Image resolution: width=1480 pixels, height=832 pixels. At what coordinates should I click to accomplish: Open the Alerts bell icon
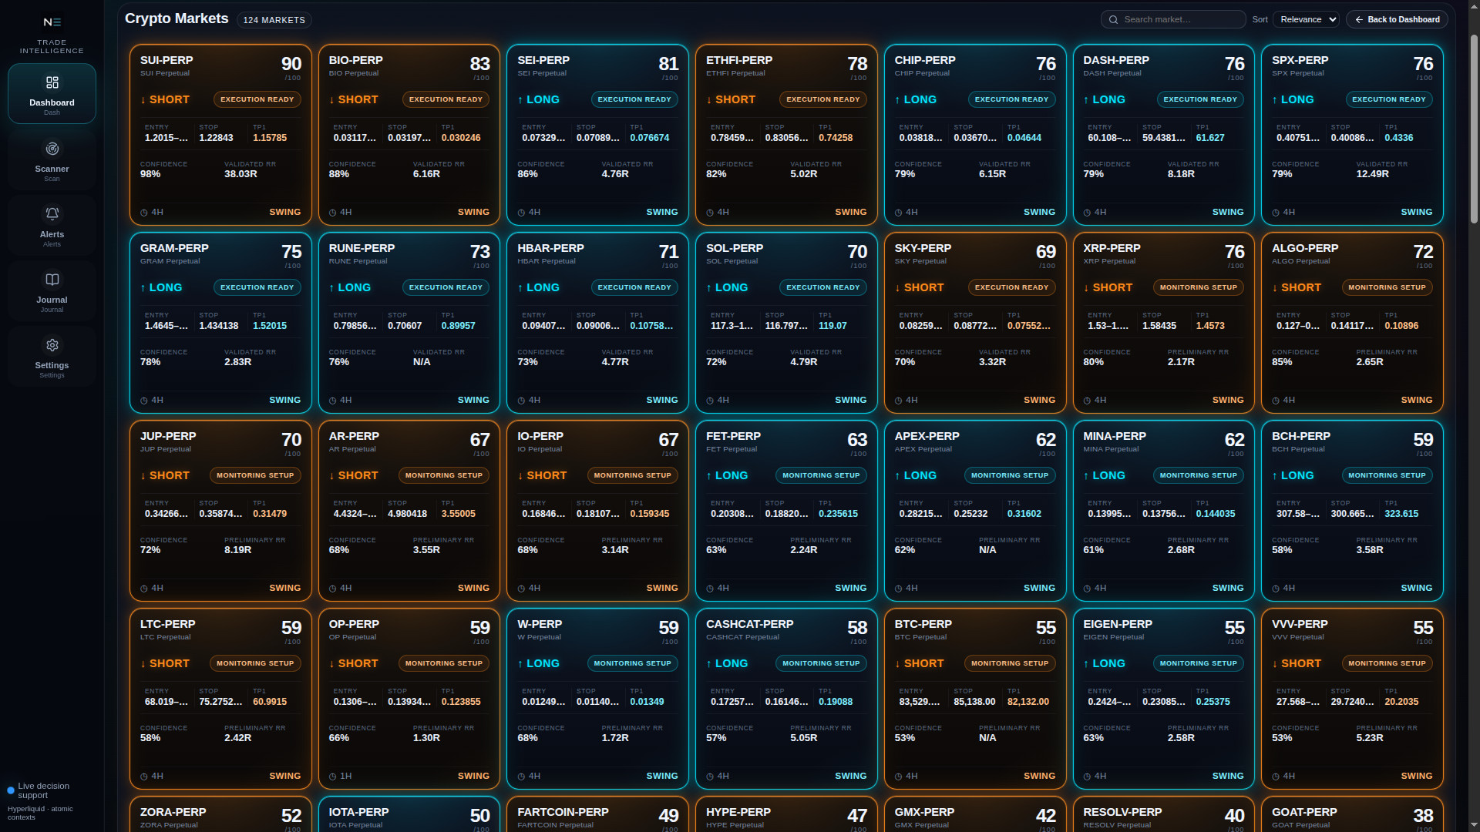coord(52,213)
